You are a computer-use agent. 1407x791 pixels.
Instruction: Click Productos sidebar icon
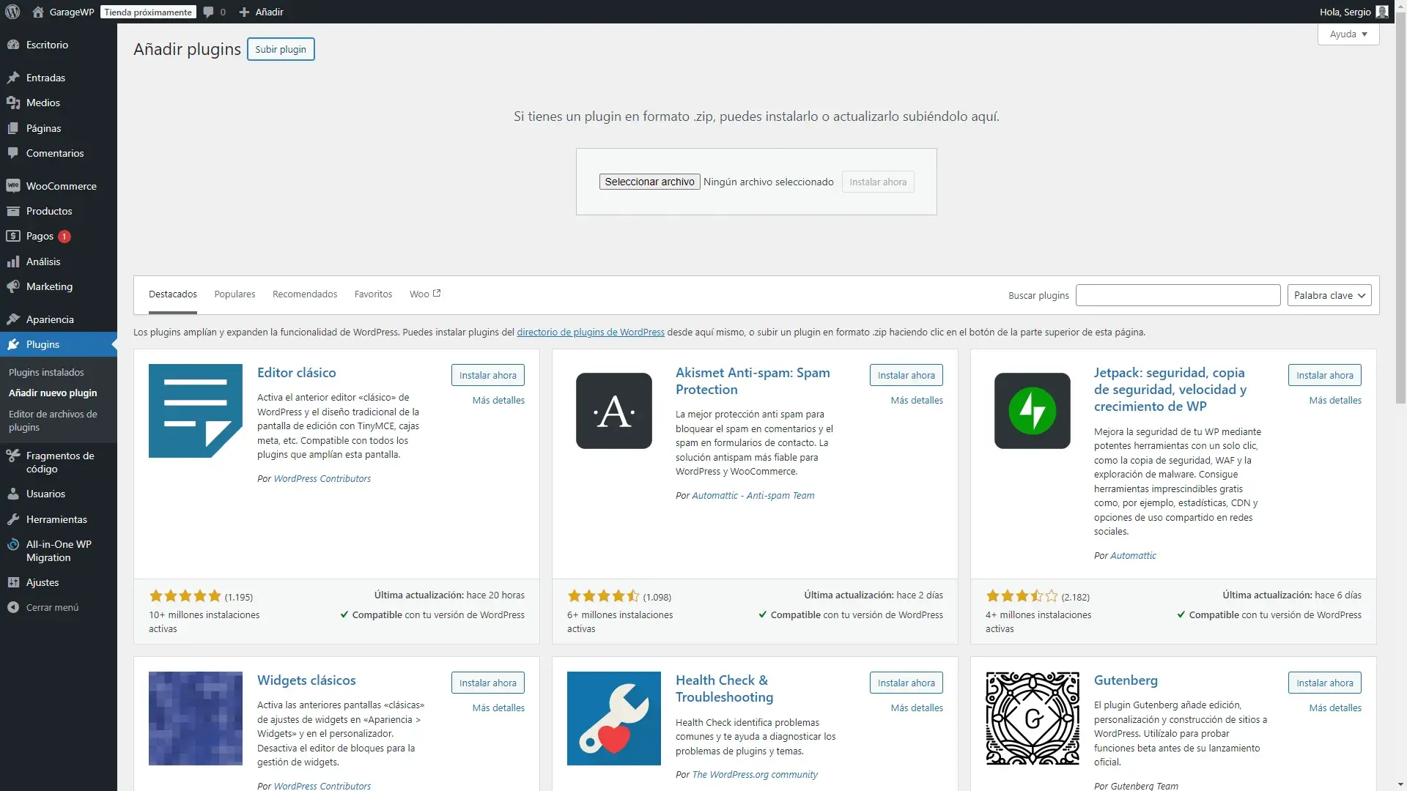[x=13, y=211]
